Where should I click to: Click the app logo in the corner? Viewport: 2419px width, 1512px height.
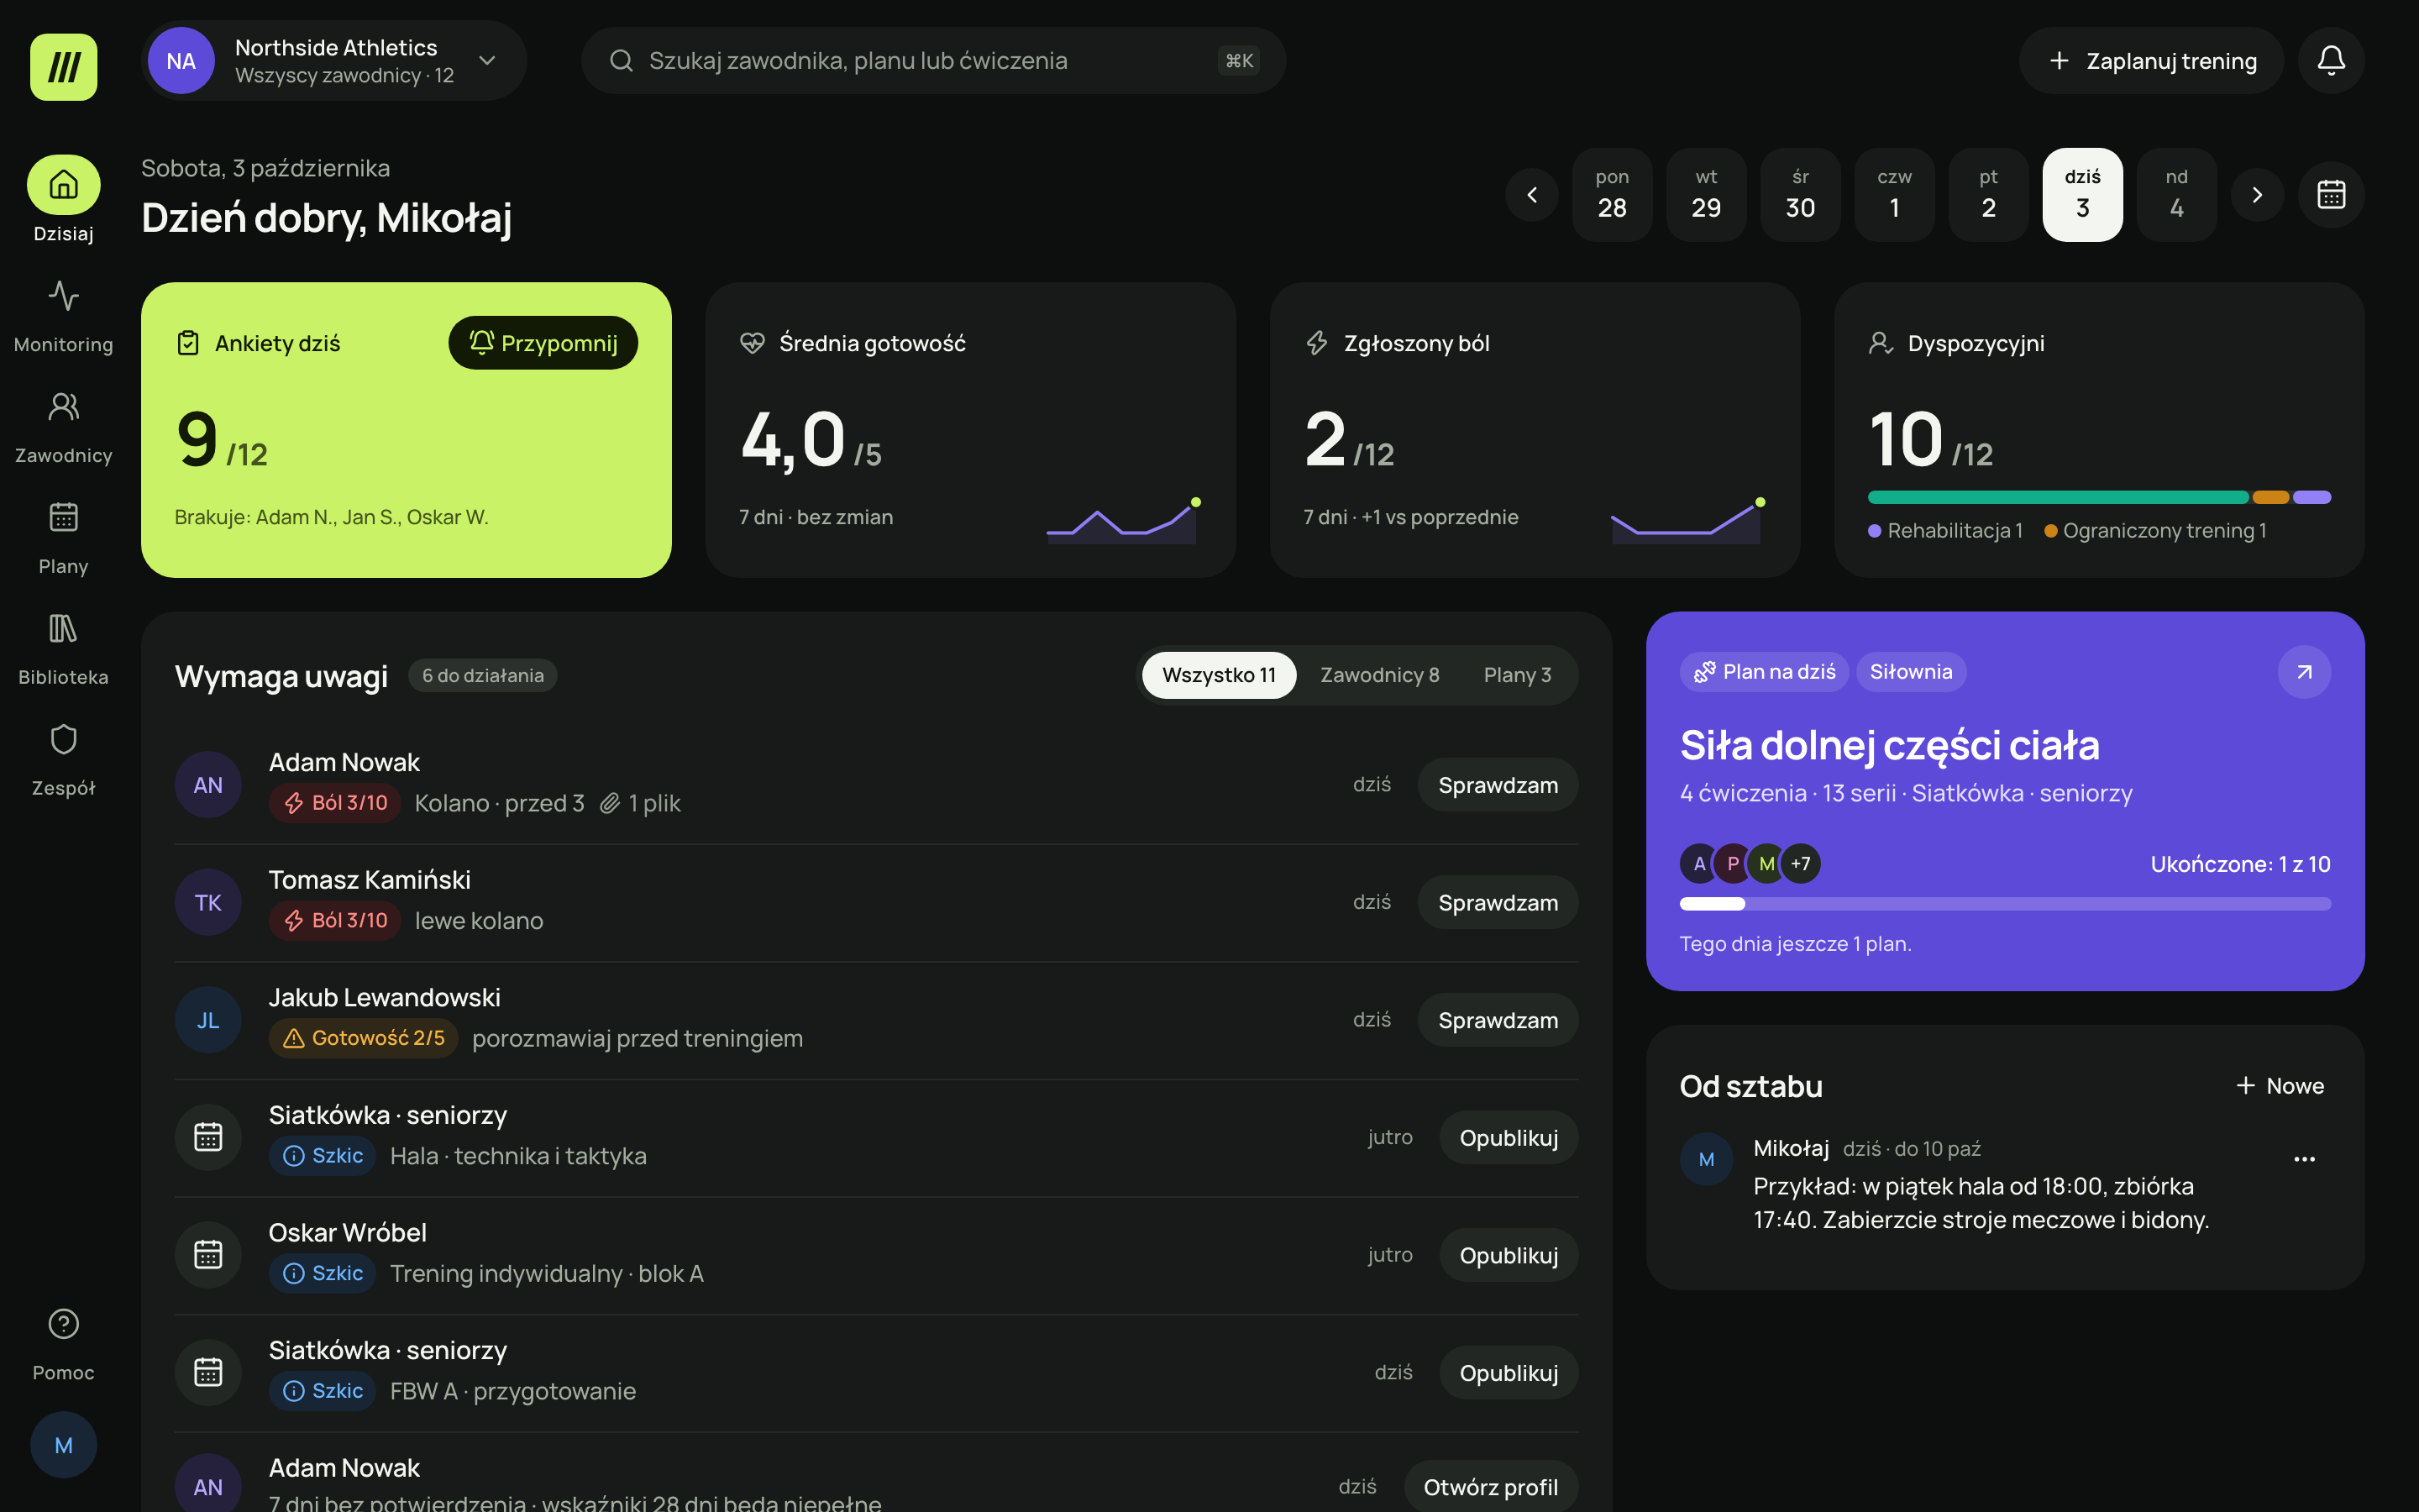(x=64, y=67)
